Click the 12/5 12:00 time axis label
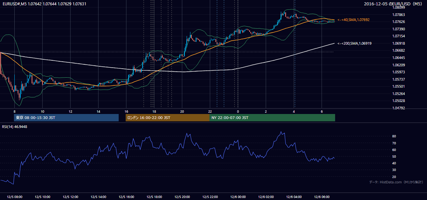This screenshot has width=427, height=200. coord(70,197)
